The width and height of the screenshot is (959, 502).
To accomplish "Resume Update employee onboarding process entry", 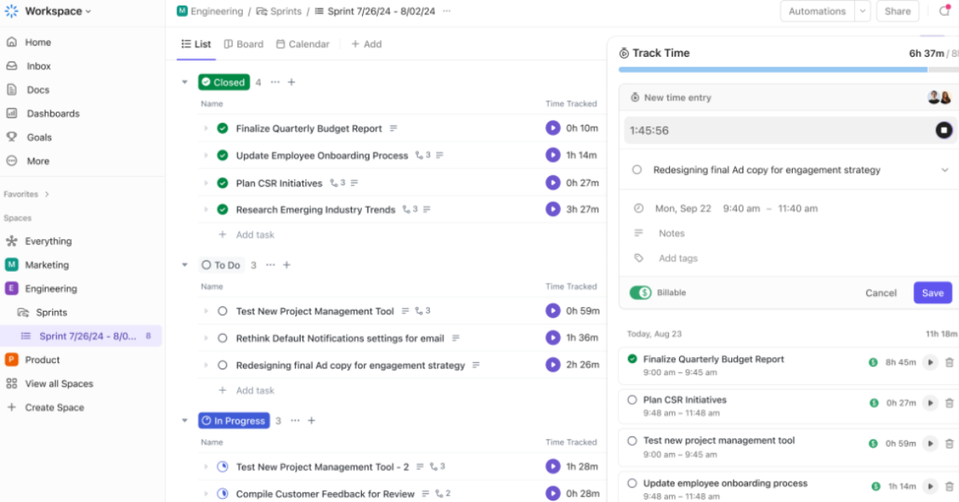I will (x=929, y=486).
